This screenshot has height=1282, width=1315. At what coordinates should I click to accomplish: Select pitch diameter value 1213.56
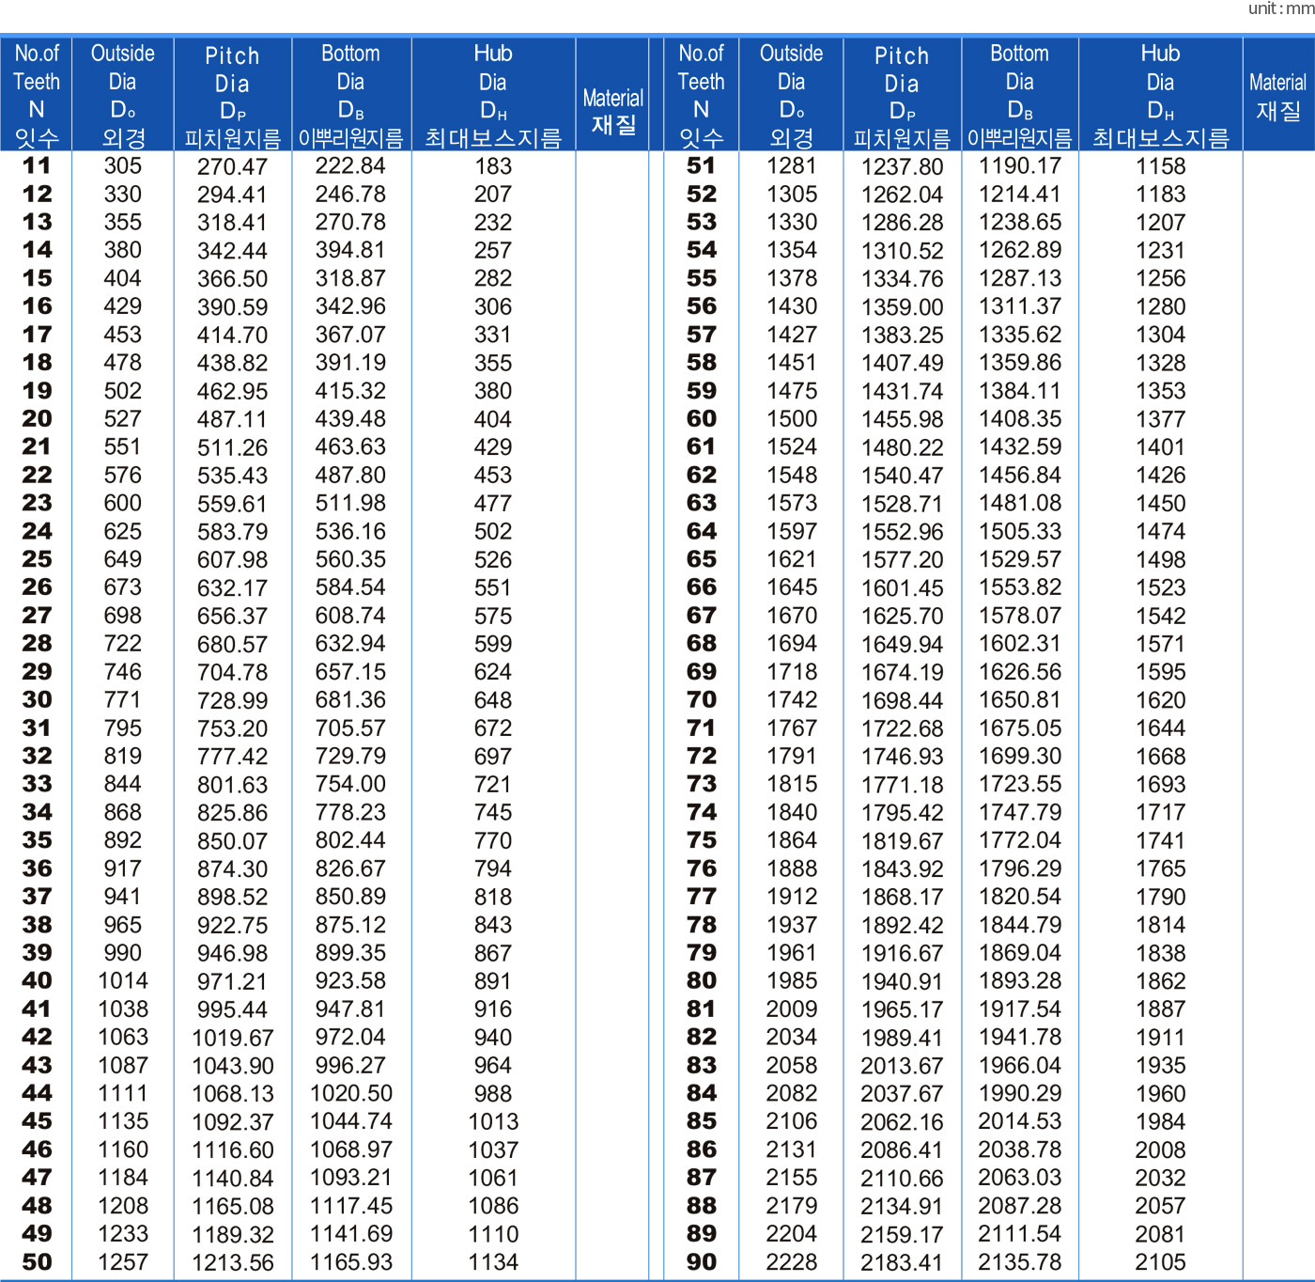tap(233, 1262)
